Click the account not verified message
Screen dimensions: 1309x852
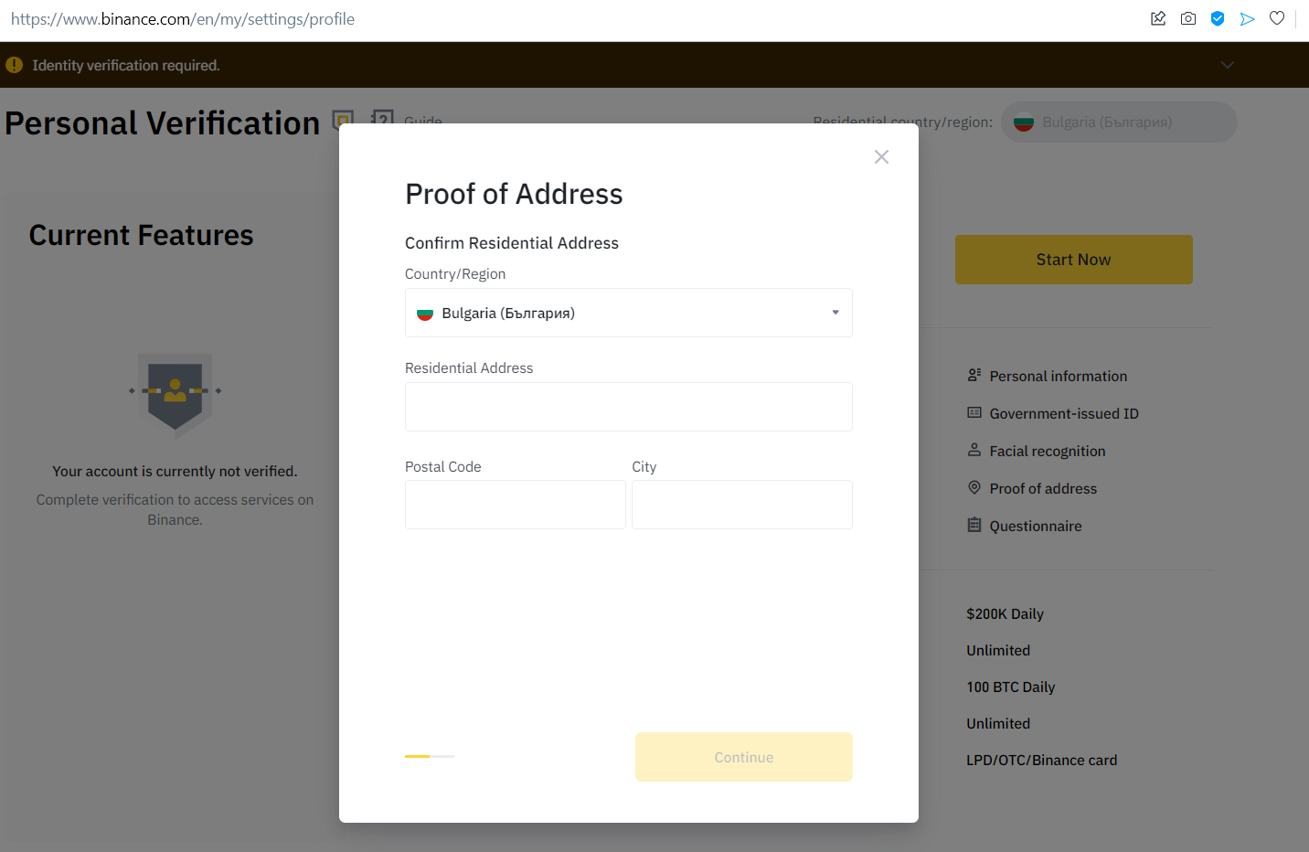175,472
